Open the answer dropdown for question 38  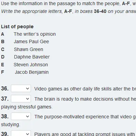pyautogui.click(x=21, y=116)
